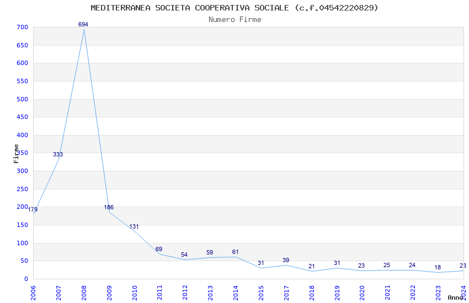This screenshot has height=303, width=469.
Task: Click the 54 data label for 2012
Action: (184, 255)
